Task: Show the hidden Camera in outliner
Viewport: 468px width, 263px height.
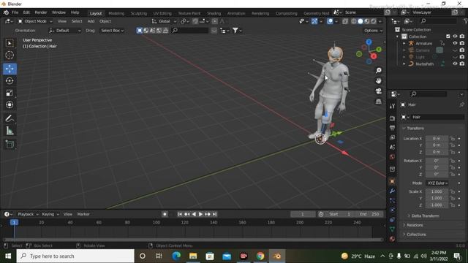Action: point(455,50)
